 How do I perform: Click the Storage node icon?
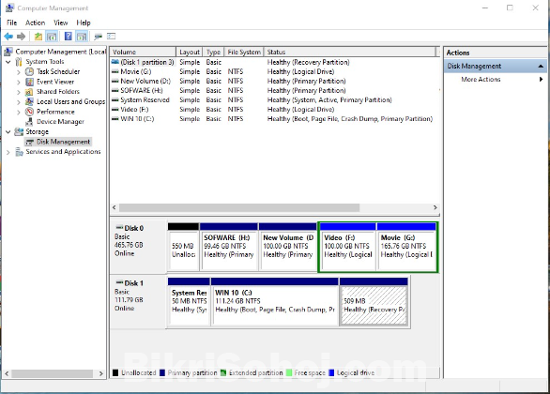click(19, 131)
